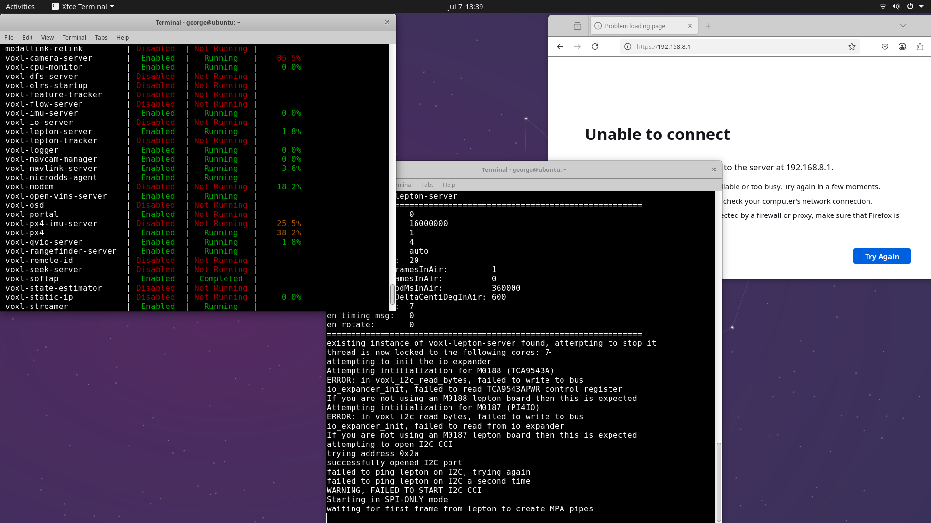Click the 38.2% CPU value
The width and height of the screenshot is (931, 523).
coord(289,232)
